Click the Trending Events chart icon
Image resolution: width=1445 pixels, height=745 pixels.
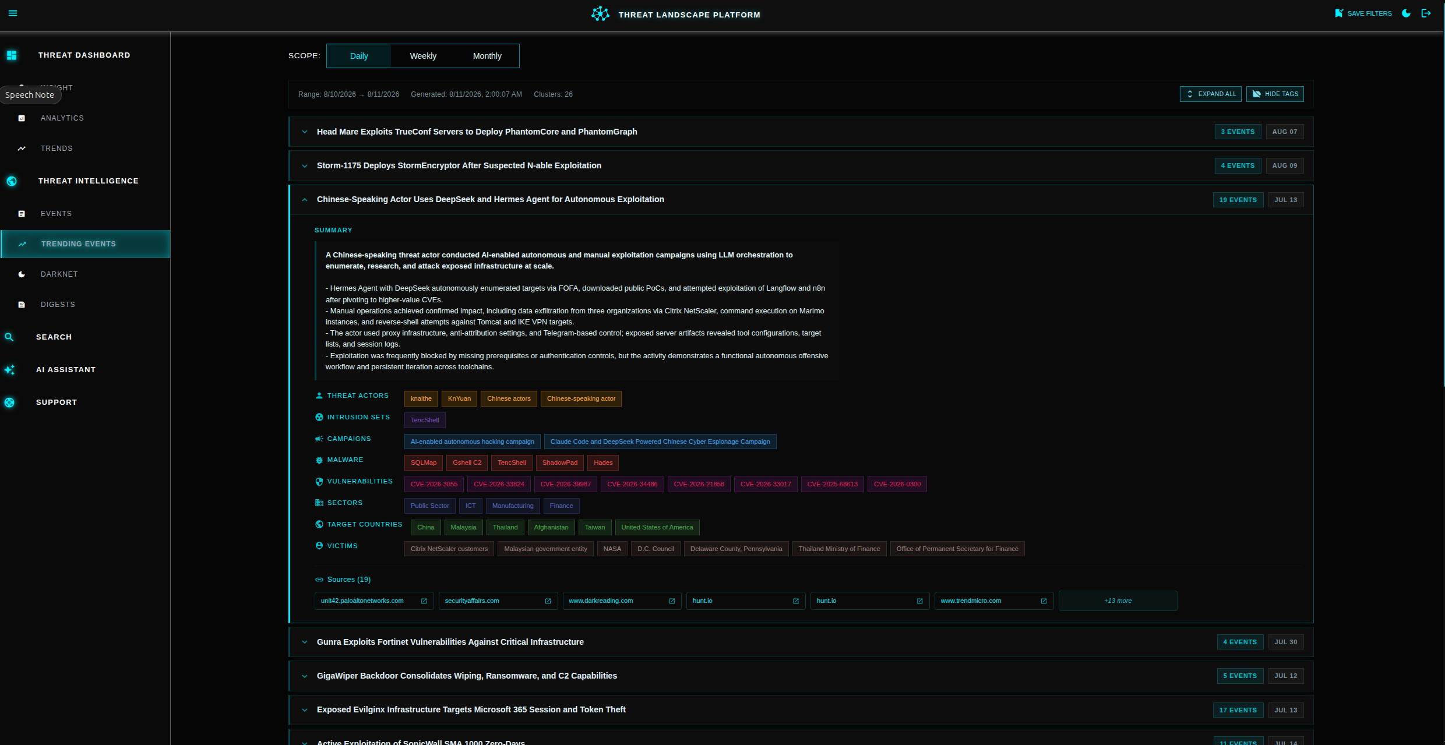click(22, 244)
